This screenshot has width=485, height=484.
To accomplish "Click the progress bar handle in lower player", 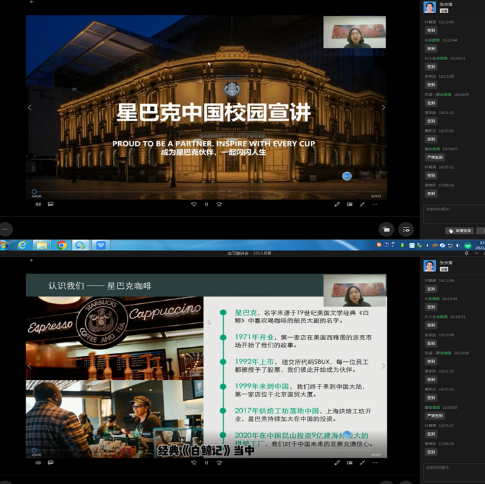I will pos(34,450).
